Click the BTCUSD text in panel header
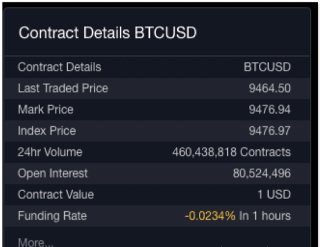This screenshot has height=247, width=322. coord(166,33)
